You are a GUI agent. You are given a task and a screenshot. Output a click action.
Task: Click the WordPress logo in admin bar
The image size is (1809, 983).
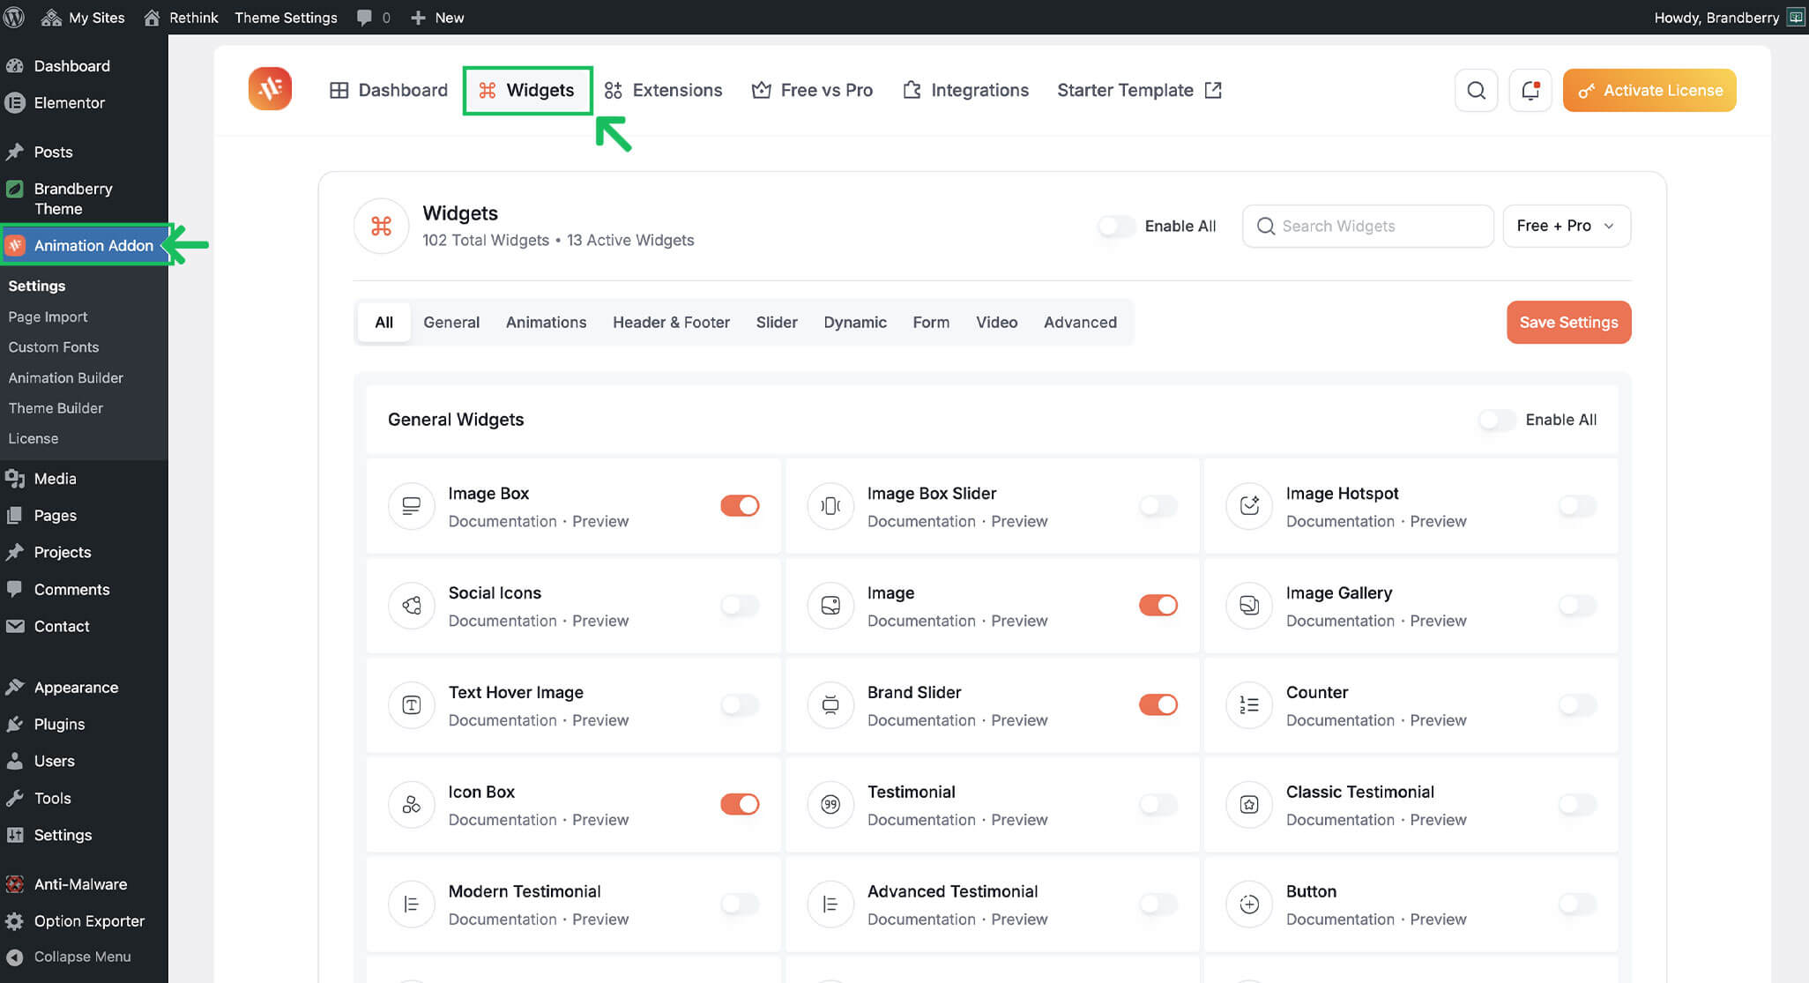[x=13, y=17]
